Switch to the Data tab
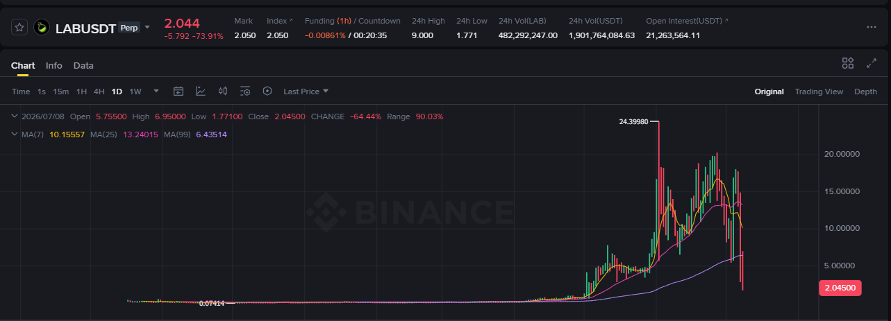The image size is (891, 321). [x=83, y=65]
